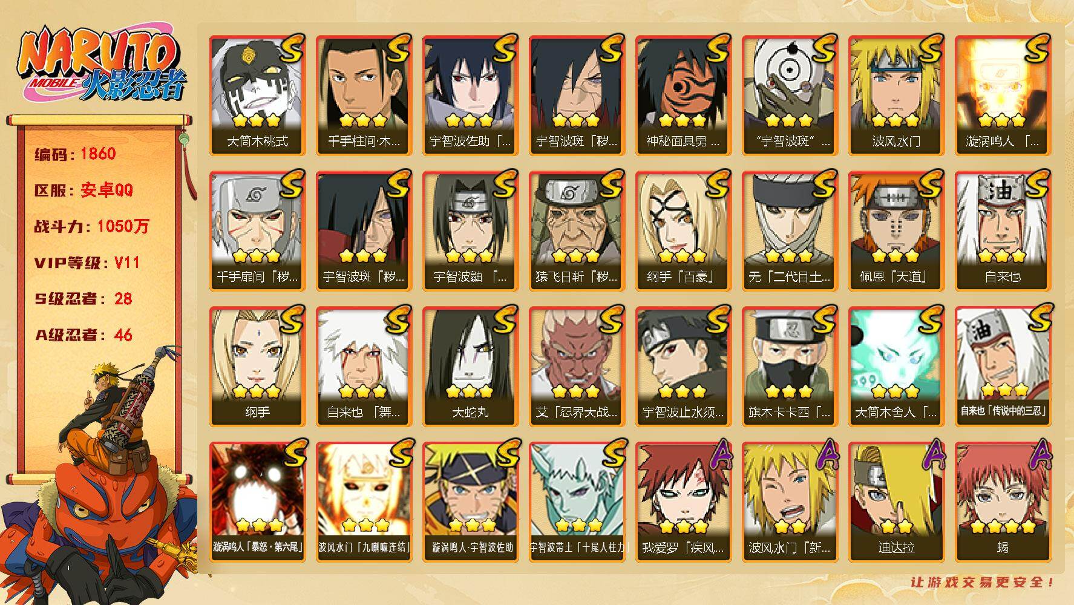Open the 佩恩「天道」 ninja card

pos(896,231)
